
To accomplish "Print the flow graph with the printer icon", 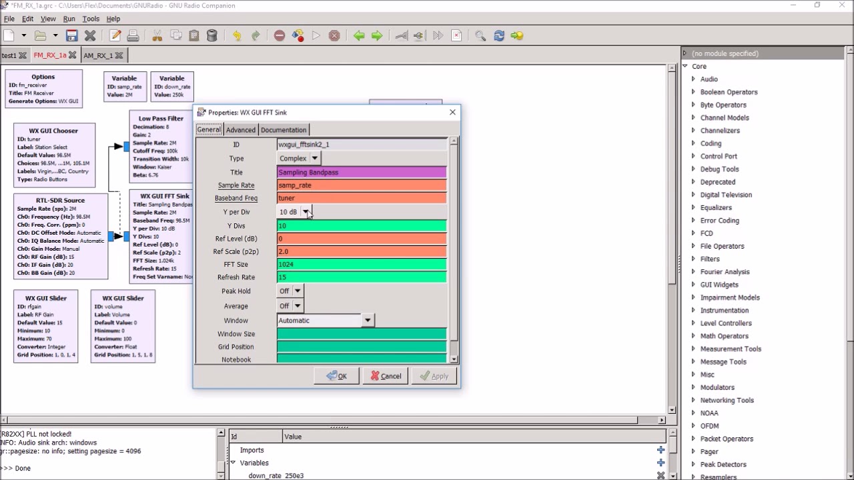I will [x=133, y=35].
